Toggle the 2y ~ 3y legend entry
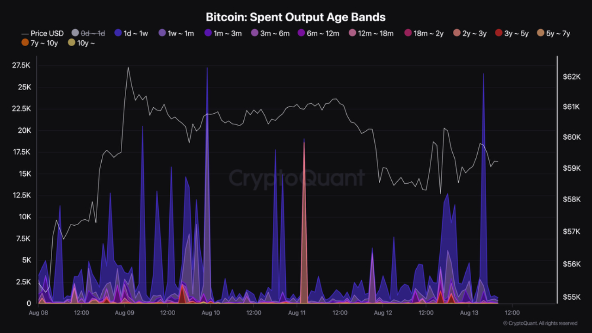This screenshot has width=592, height=333. pos(469,33)
